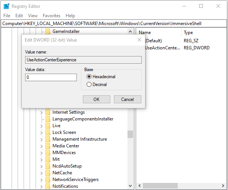
Task: Click the NetCache folder icon
Action: tap(48, 173)
